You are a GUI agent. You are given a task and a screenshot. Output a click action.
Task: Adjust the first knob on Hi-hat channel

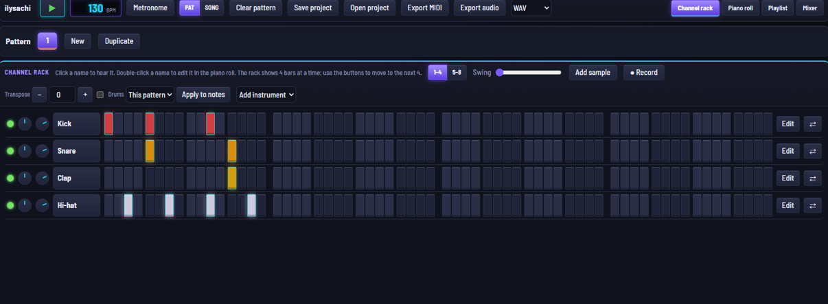point(25,205)
